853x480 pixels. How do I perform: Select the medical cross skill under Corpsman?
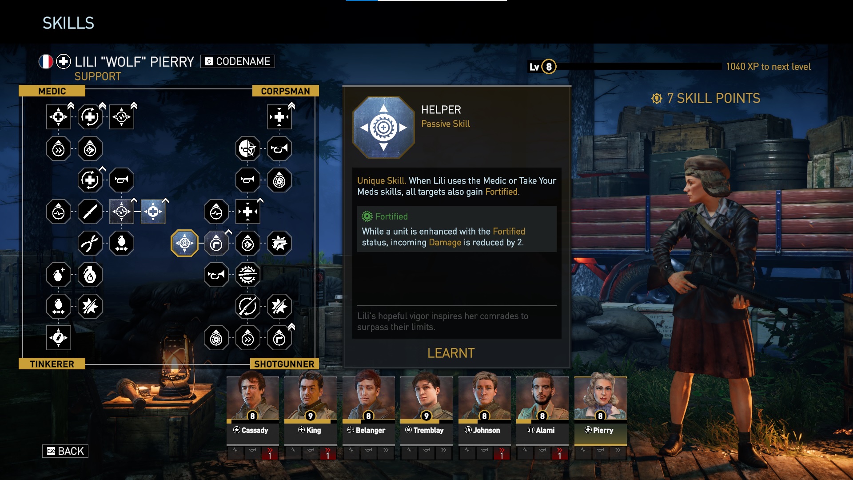279,117
